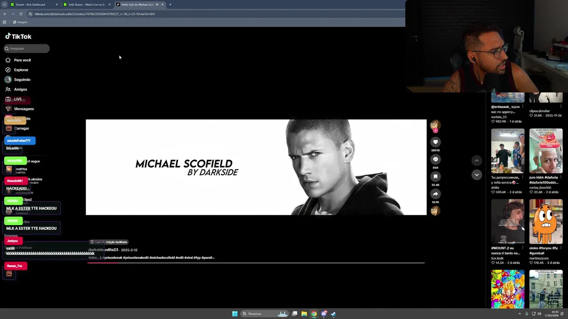Open the CapCut Edição facilitada tag

109,242
